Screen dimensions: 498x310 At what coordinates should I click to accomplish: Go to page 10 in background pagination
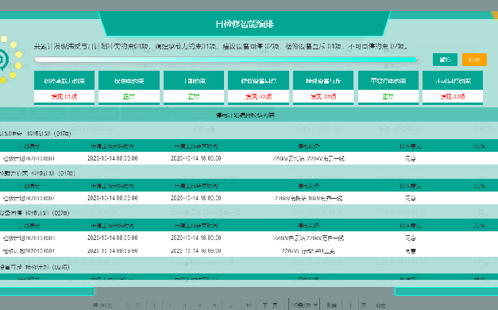[x=249, y=305]
